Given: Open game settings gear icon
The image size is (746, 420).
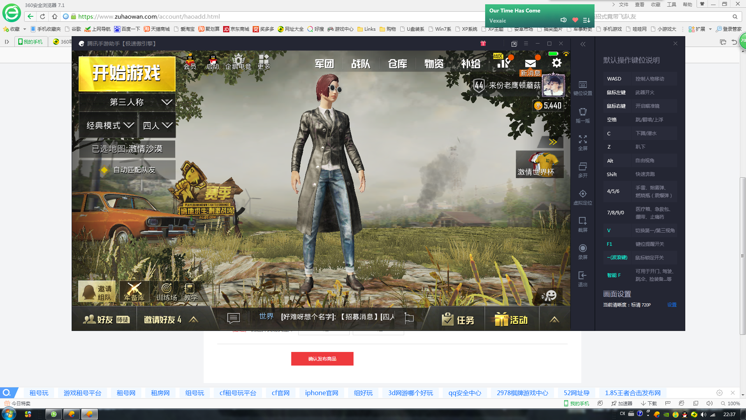Looking at the screenshot, I should click(557, 63).
